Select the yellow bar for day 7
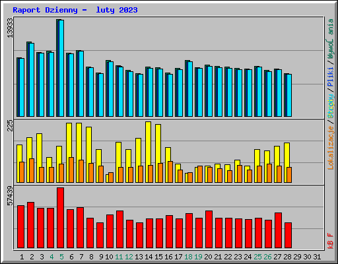Viewport: 338px width, 264px height. pyautogui.click(x=79, y=152)
